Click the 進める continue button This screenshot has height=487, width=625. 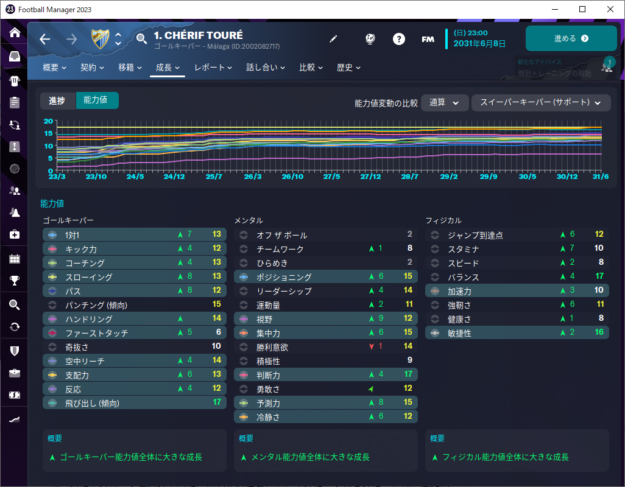tap(571, 38)
